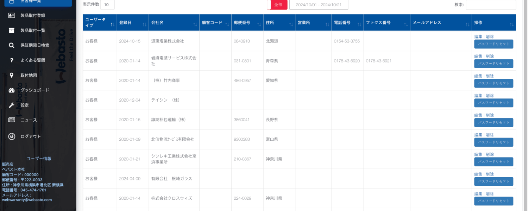Click 保証期限日検索 magnifier icon
The height and width of the screenshot is (211, 528).
12,45
